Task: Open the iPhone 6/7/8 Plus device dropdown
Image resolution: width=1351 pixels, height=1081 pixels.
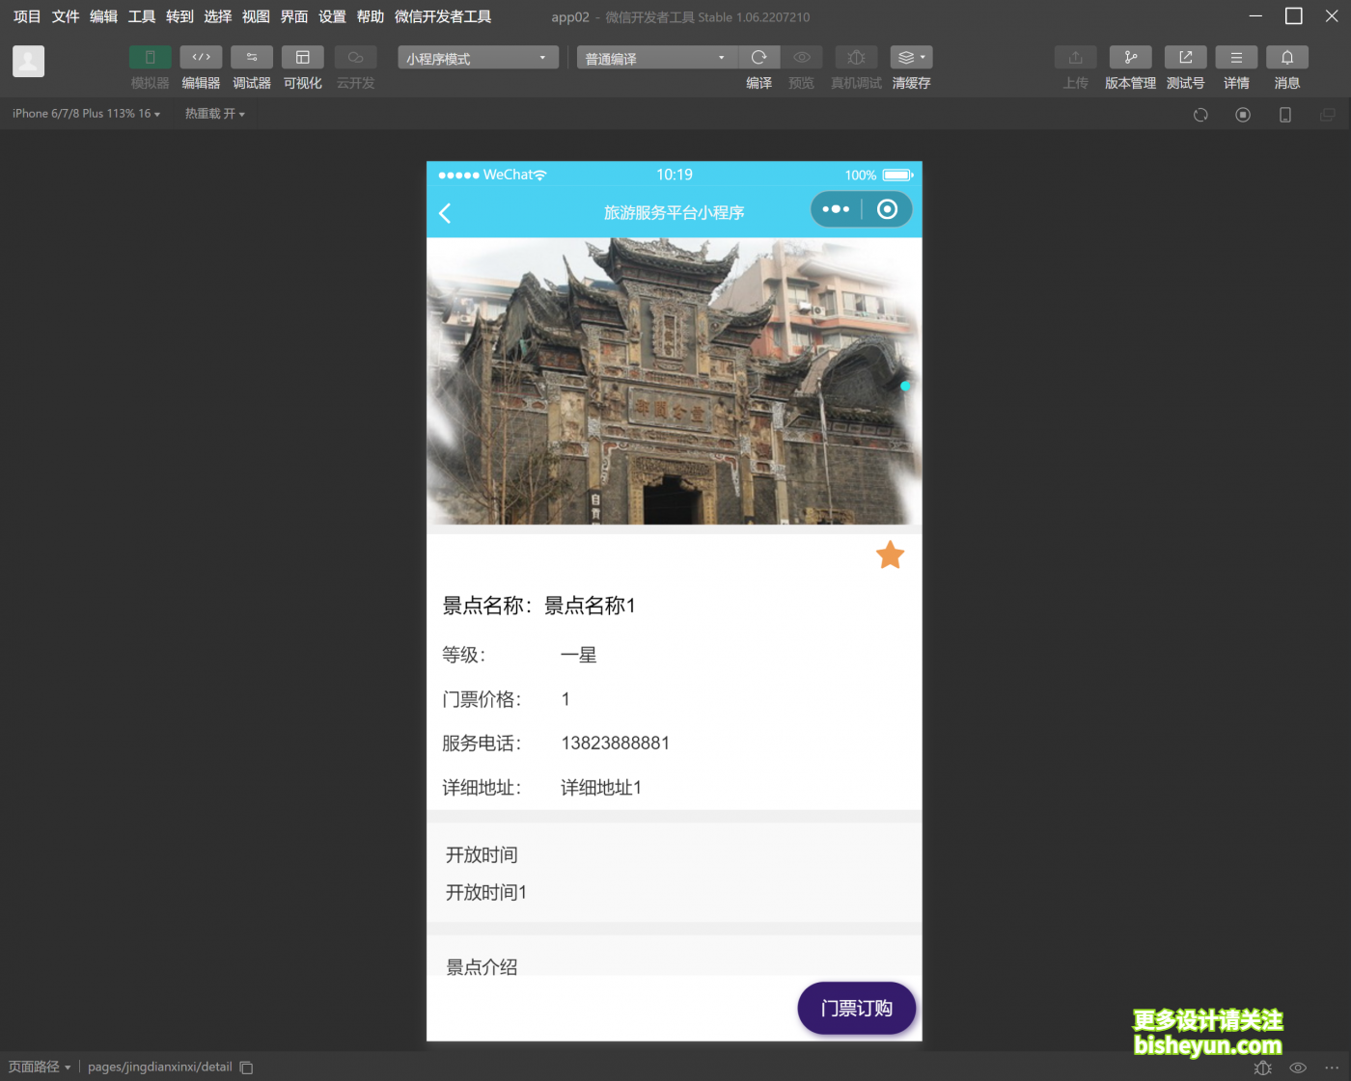Action: (x=86, y=114)
